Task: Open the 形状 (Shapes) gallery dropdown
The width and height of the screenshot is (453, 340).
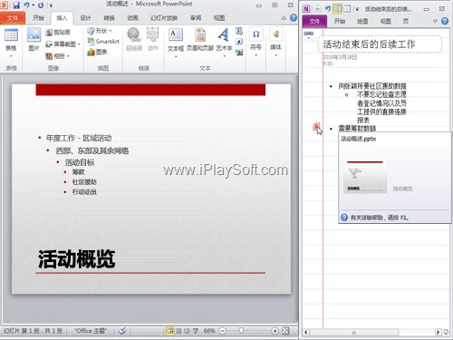Action: coord(100,31)
